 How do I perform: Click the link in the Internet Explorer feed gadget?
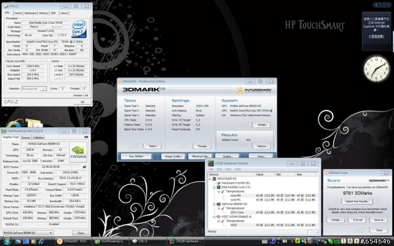(376, 36)
